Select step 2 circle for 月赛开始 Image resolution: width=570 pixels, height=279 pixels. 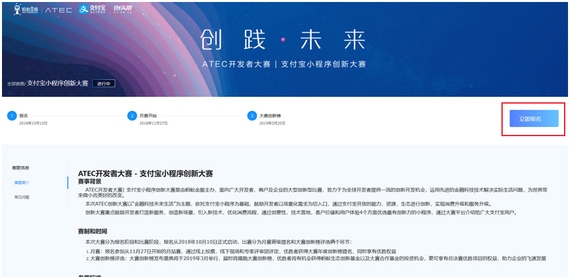click(x=132, y=116)
